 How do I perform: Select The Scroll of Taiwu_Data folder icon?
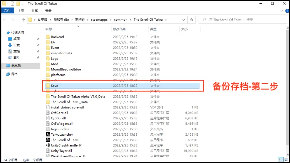48,102
